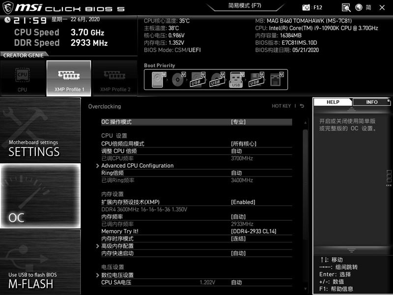Click the 已调内存频率 2933MHz row

[196, 224]
